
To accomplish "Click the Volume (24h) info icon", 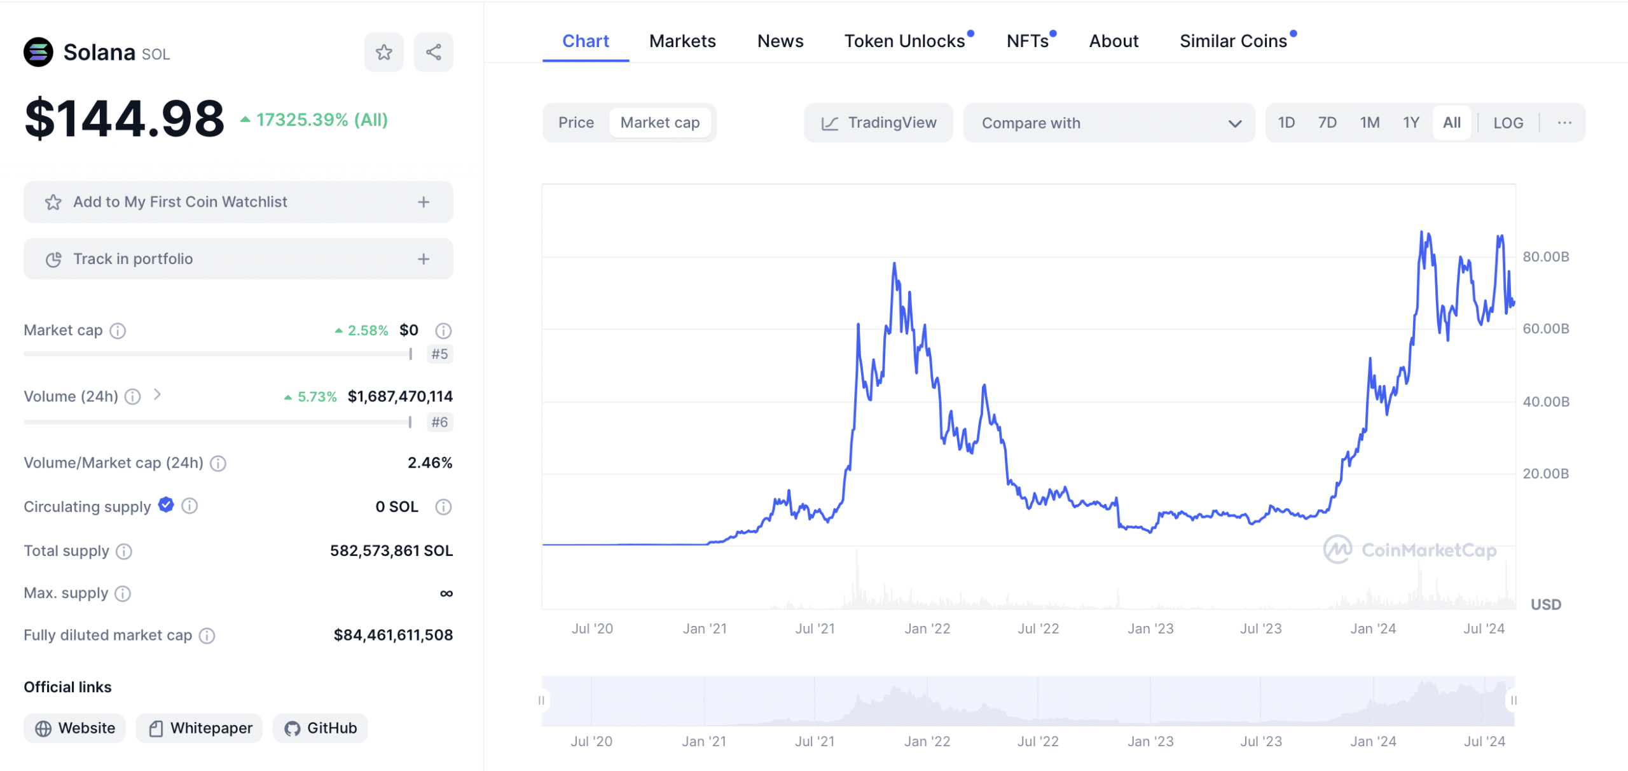I will (x=132, y=397).
